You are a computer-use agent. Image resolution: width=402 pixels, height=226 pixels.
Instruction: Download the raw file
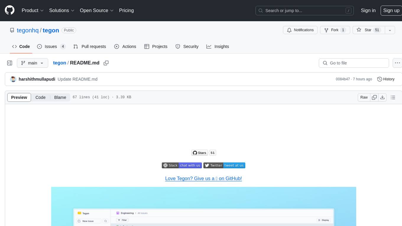point(382,97)
